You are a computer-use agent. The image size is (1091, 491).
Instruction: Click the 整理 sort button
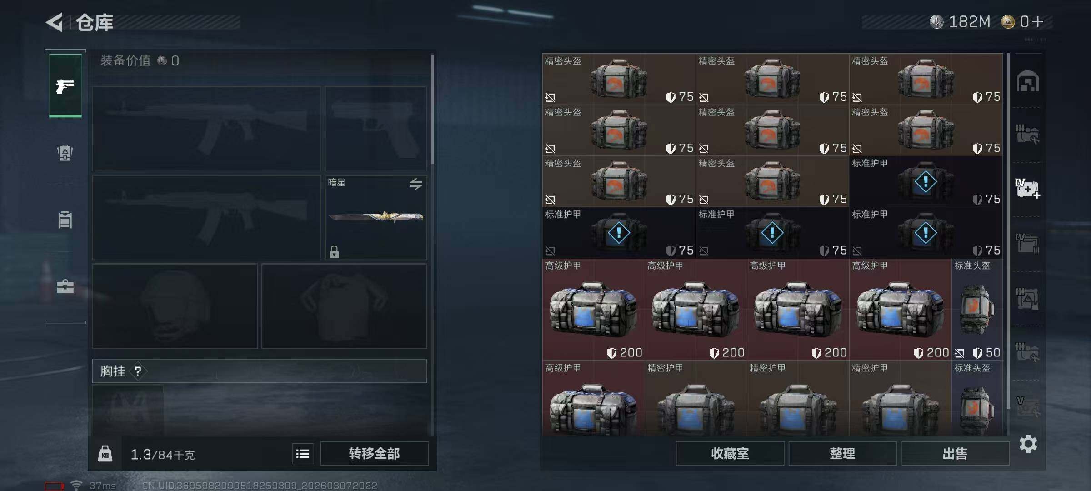(842, 453)
